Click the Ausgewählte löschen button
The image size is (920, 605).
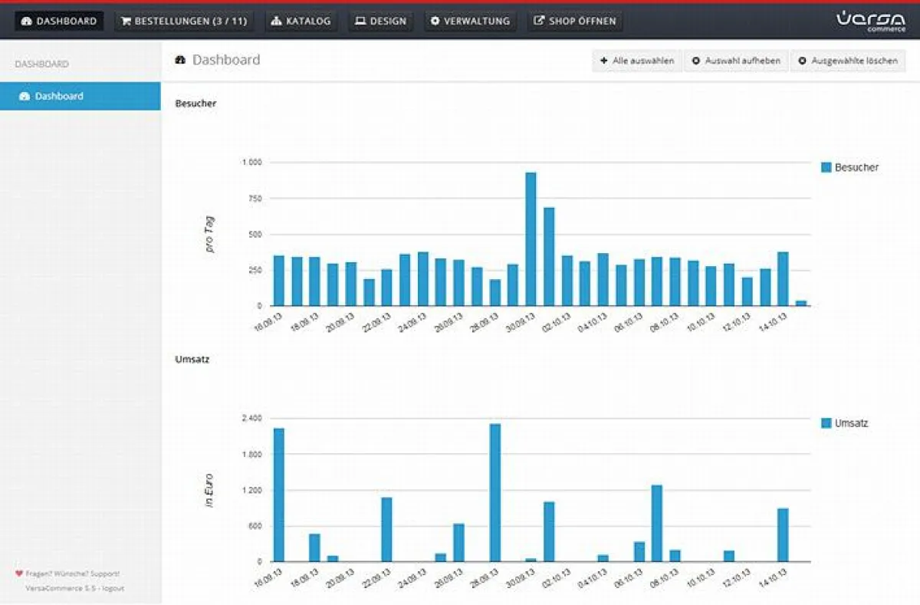coord(849,61)
